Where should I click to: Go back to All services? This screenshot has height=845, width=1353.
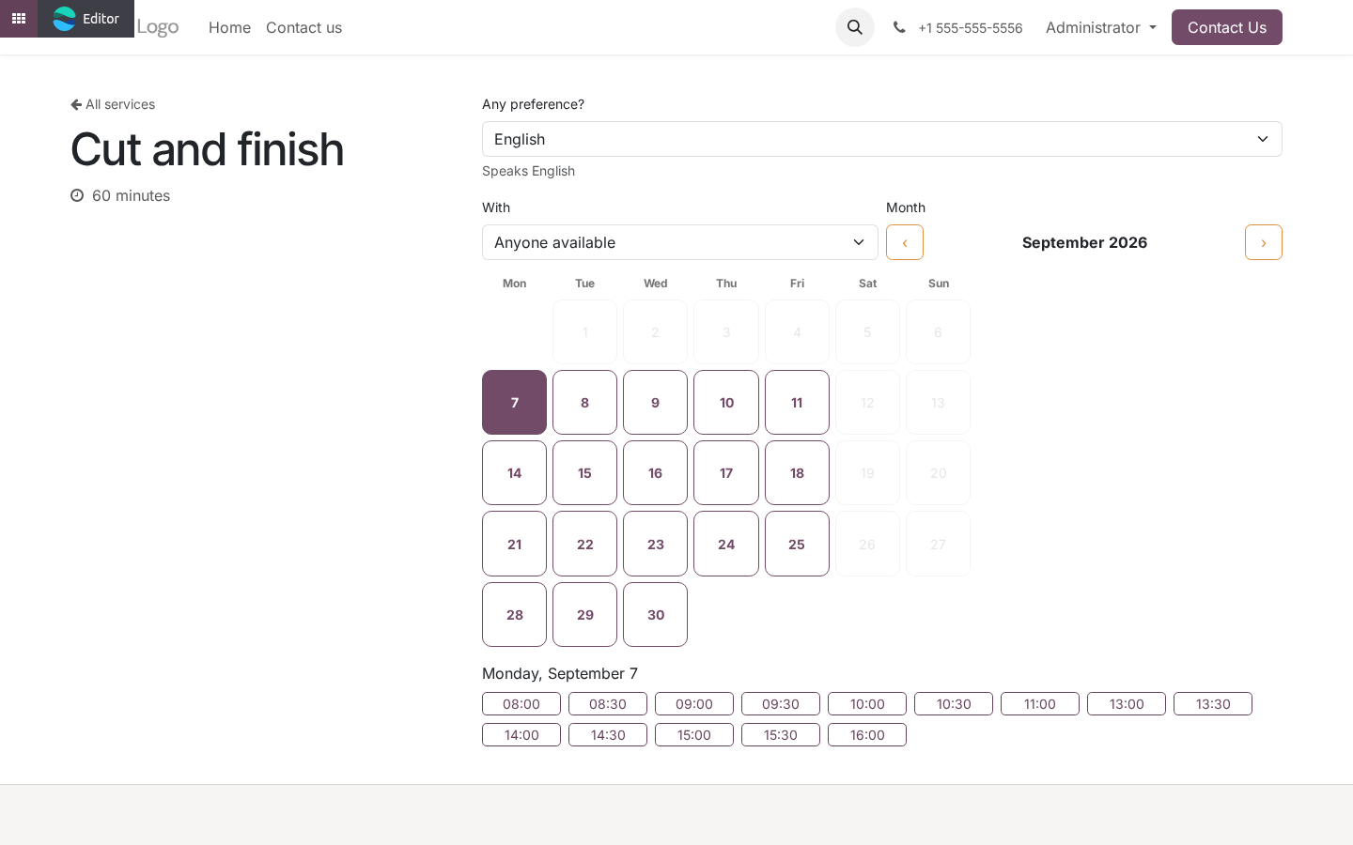(113, 104)
